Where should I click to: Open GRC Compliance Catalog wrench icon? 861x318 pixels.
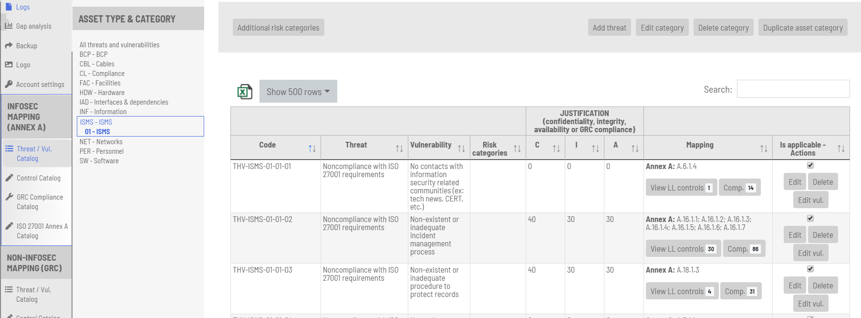pos(9,197)
